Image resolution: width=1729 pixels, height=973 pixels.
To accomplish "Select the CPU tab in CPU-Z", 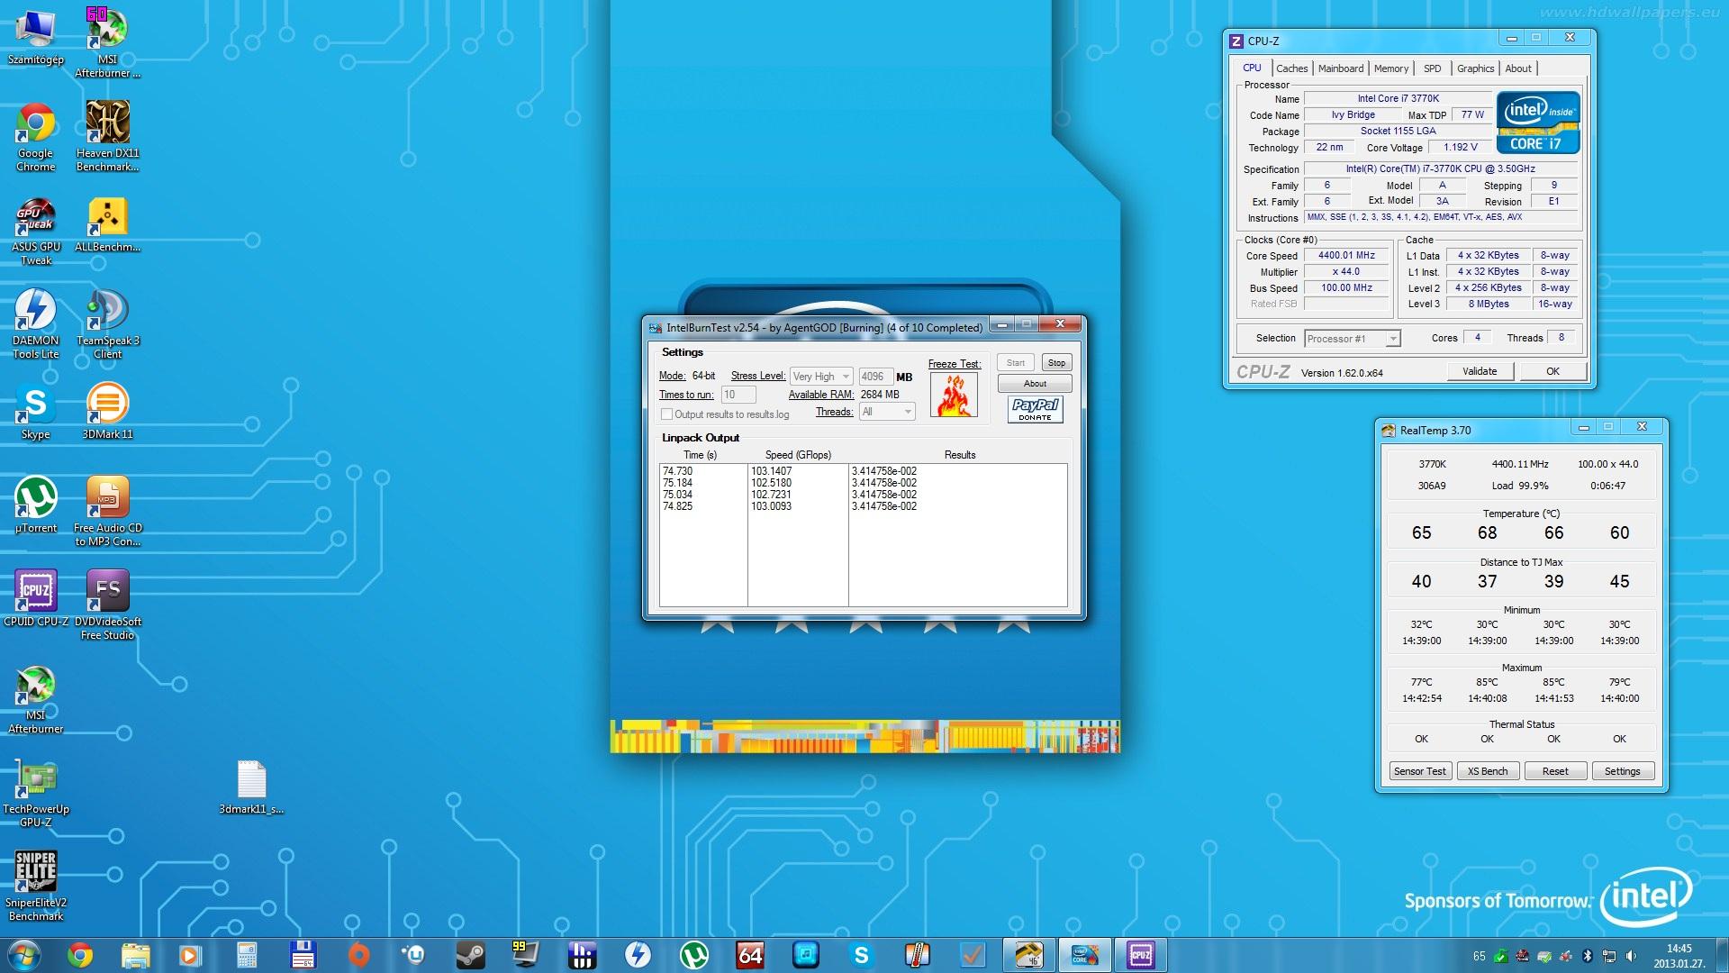I will (x=1252, y=68).
